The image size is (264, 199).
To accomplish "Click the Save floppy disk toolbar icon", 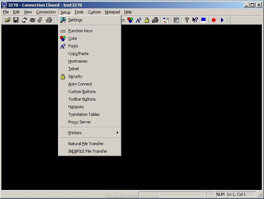I will [x=16, y=20].
